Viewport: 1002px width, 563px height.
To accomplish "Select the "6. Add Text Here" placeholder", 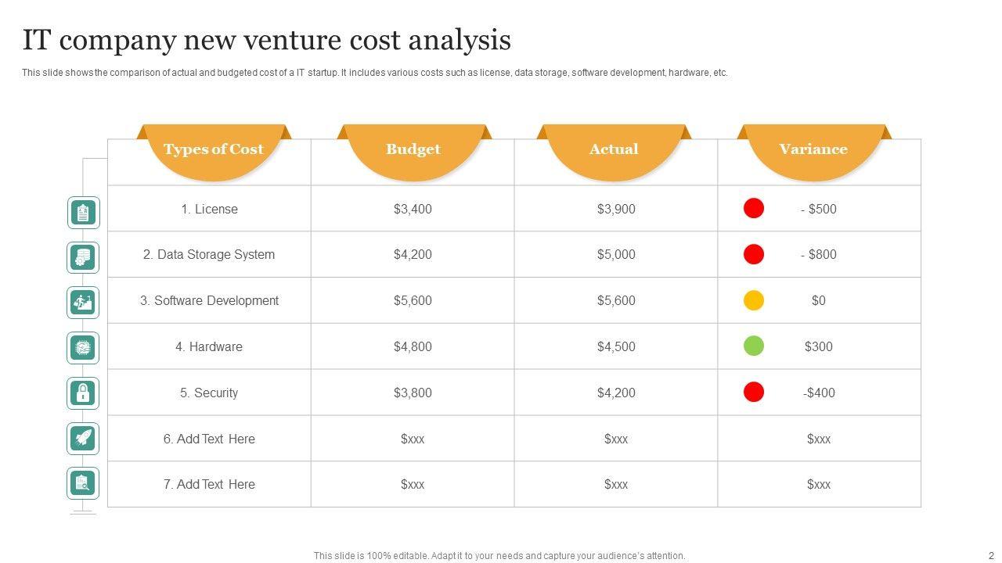I will (209, 439).
